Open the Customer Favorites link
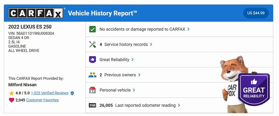This screenshot has height=116, width=279. [x=42, y=100]
